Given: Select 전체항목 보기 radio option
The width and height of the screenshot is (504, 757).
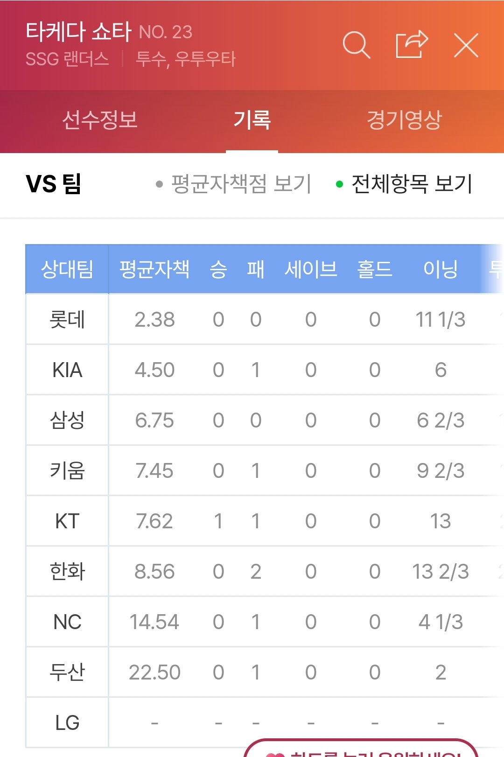Looking at the screenshot, I should coord(404,184).
